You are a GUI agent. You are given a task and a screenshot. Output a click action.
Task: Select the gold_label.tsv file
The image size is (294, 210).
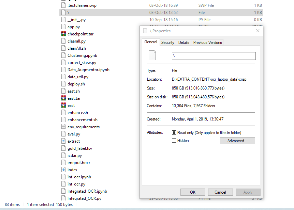point(80,148)
